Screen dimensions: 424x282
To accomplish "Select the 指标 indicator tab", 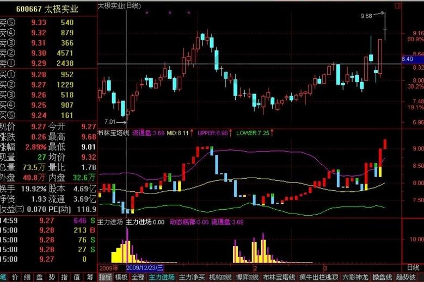I will 106,277.
